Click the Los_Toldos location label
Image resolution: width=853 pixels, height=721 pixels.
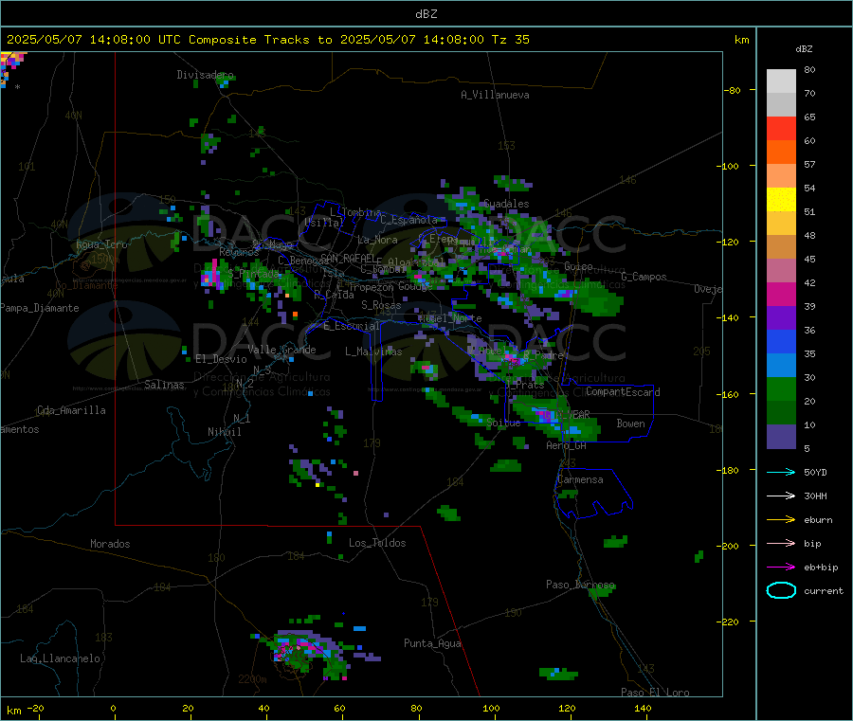(x=377, y=543)
